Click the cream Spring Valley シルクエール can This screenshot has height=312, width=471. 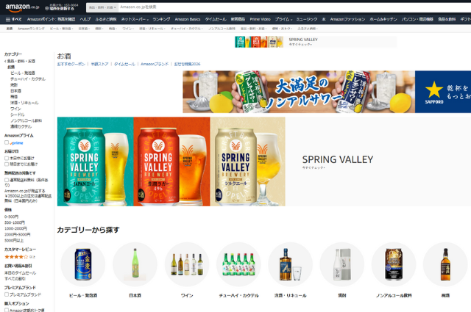coord(235,167)
